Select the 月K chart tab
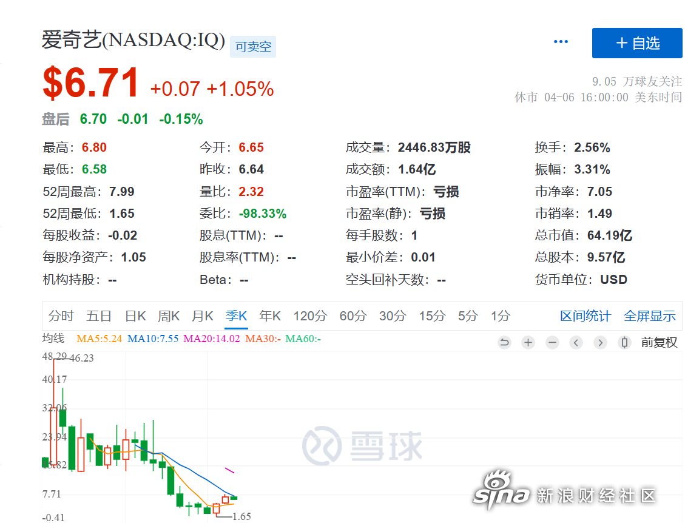The height and width of the screenshot is (523, 685). point(202,315)
